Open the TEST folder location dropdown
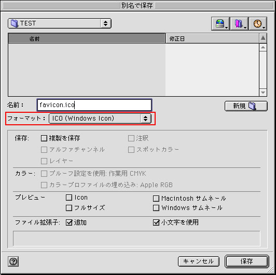 tap(60, 23)
